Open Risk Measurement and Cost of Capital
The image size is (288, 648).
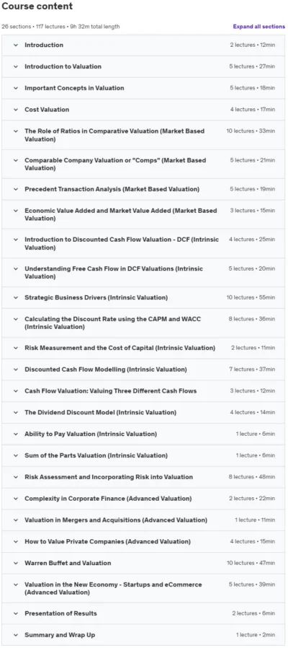pyautogui.click(x=143, y=348)
